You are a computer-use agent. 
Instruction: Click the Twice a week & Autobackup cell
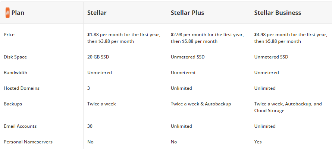pos(201,104)
